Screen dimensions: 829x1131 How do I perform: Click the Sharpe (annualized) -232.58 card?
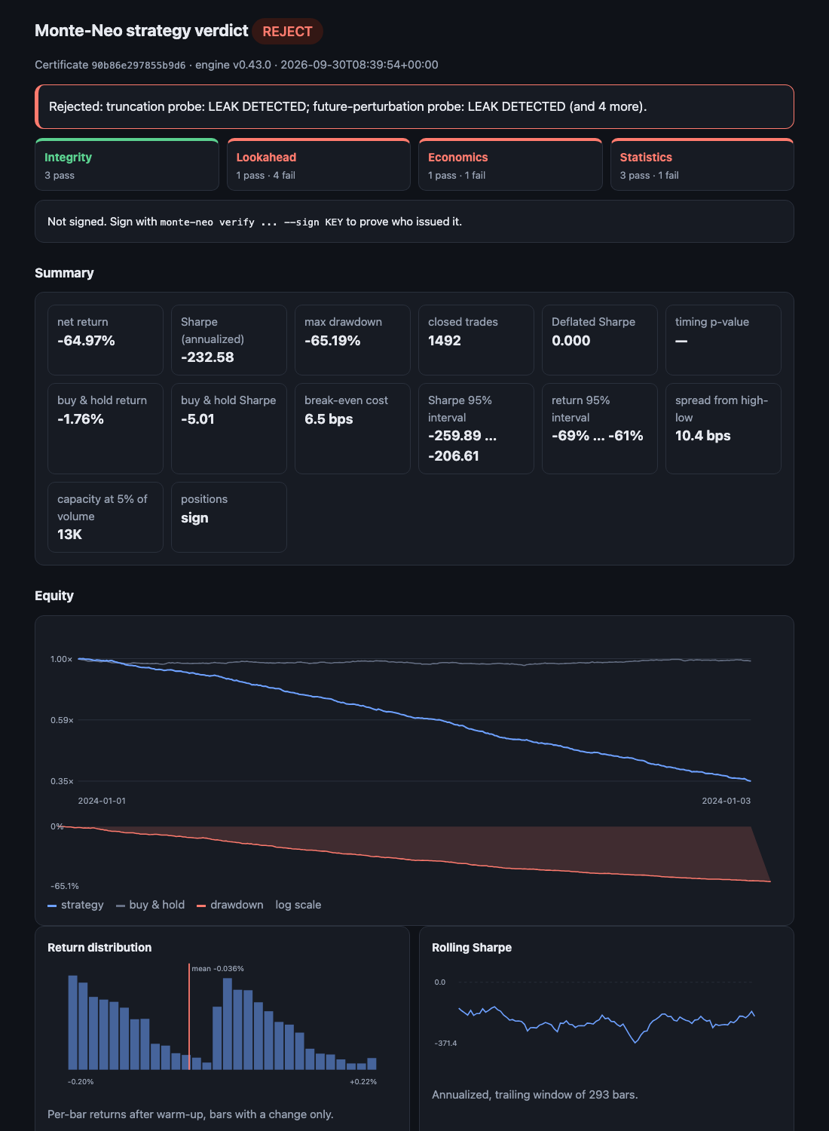point(229,340)
